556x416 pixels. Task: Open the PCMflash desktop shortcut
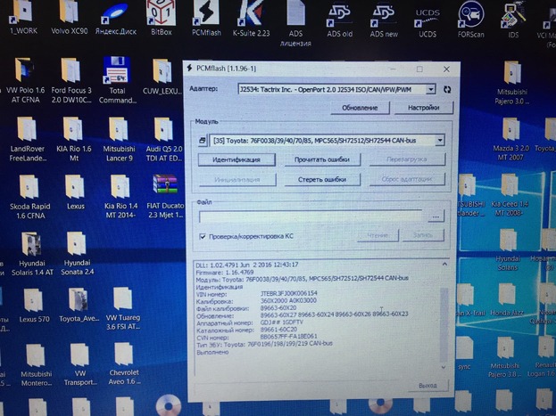206,18
